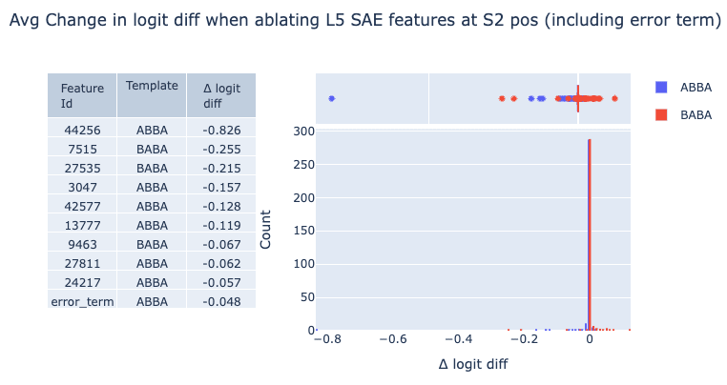
Task: Click the chart title text
Action: click(x=363, y=20)
